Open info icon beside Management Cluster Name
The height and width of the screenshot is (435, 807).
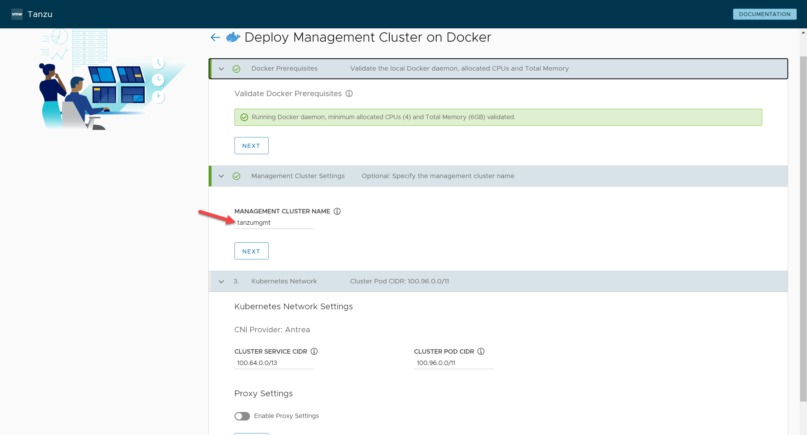[337, 211]
